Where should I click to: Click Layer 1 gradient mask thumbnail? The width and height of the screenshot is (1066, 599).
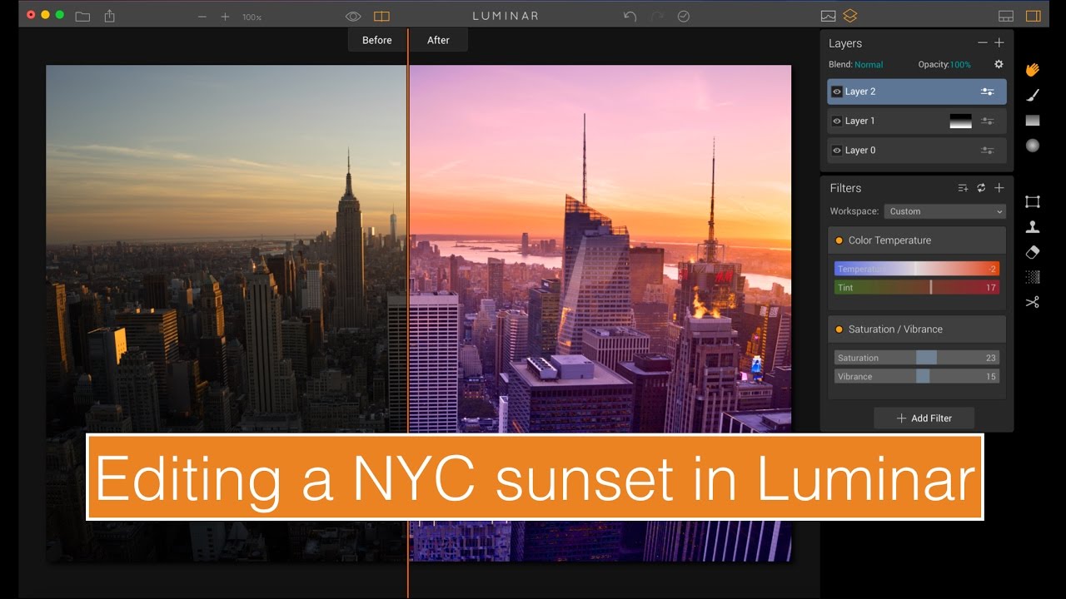pyautogui.click(x=961, y=121)
